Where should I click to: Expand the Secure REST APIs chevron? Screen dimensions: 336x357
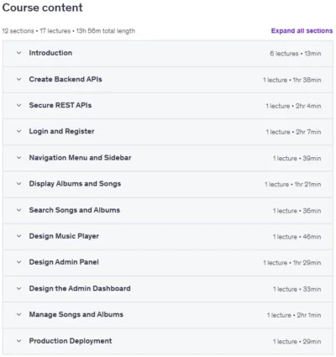click(x=18, y=105)
